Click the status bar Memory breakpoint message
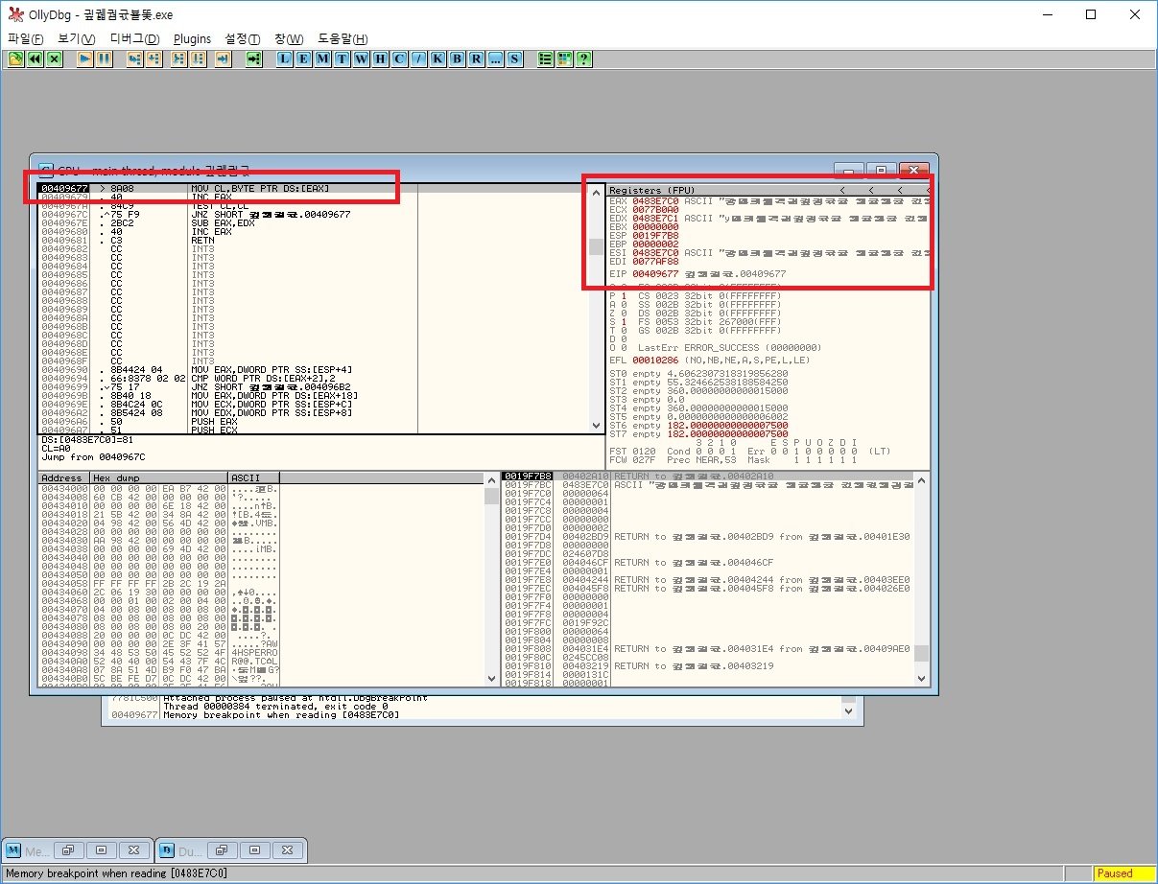1158x884 pixels. 117,873
